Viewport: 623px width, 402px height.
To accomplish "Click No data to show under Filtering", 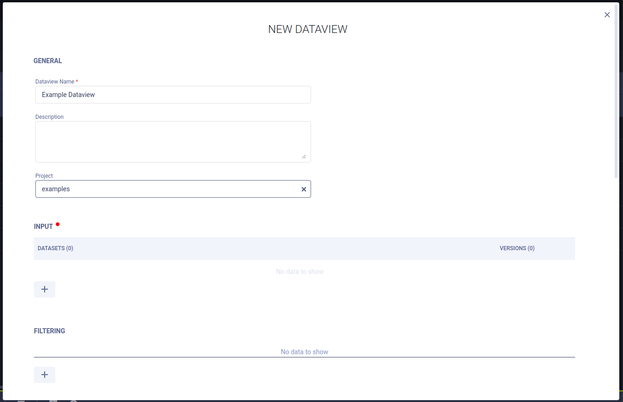I will pyautogui.click(x=305, y=352).
